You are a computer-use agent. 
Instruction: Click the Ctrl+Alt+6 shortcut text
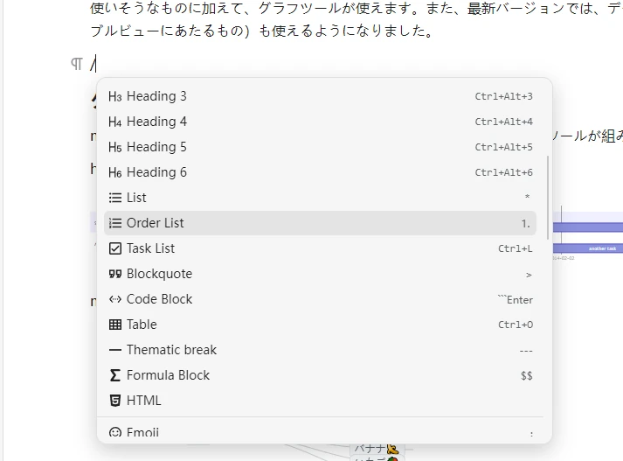(504, 173)
